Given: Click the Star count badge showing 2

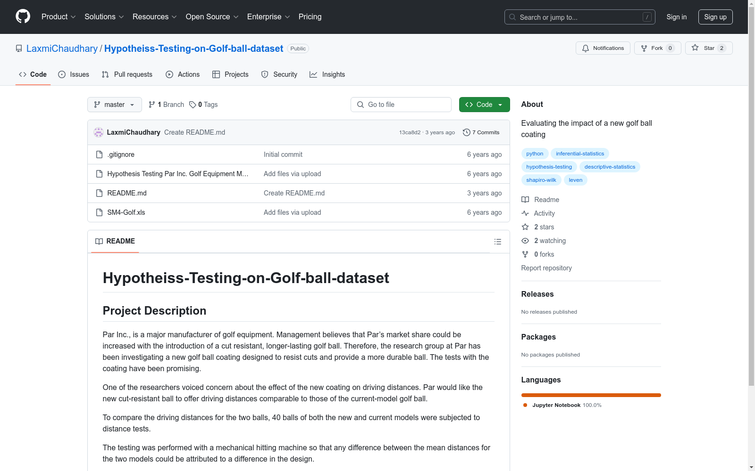Looking at the screenshot, I should [721, 48].
